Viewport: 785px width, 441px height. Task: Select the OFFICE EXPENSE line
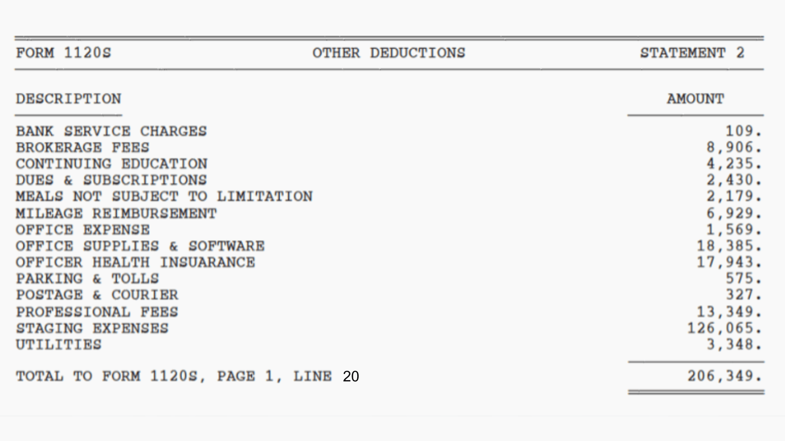click(389, 230)
